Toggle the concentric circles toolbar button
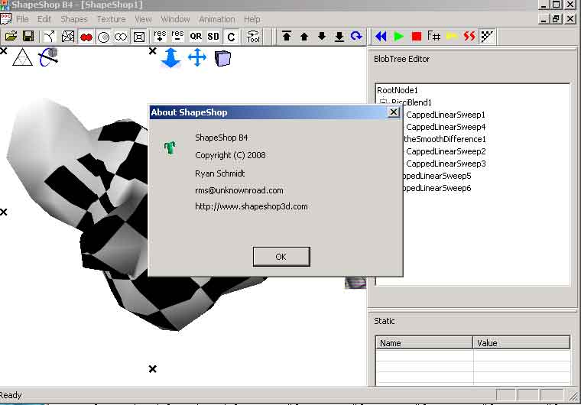 (x=104, y=36)
